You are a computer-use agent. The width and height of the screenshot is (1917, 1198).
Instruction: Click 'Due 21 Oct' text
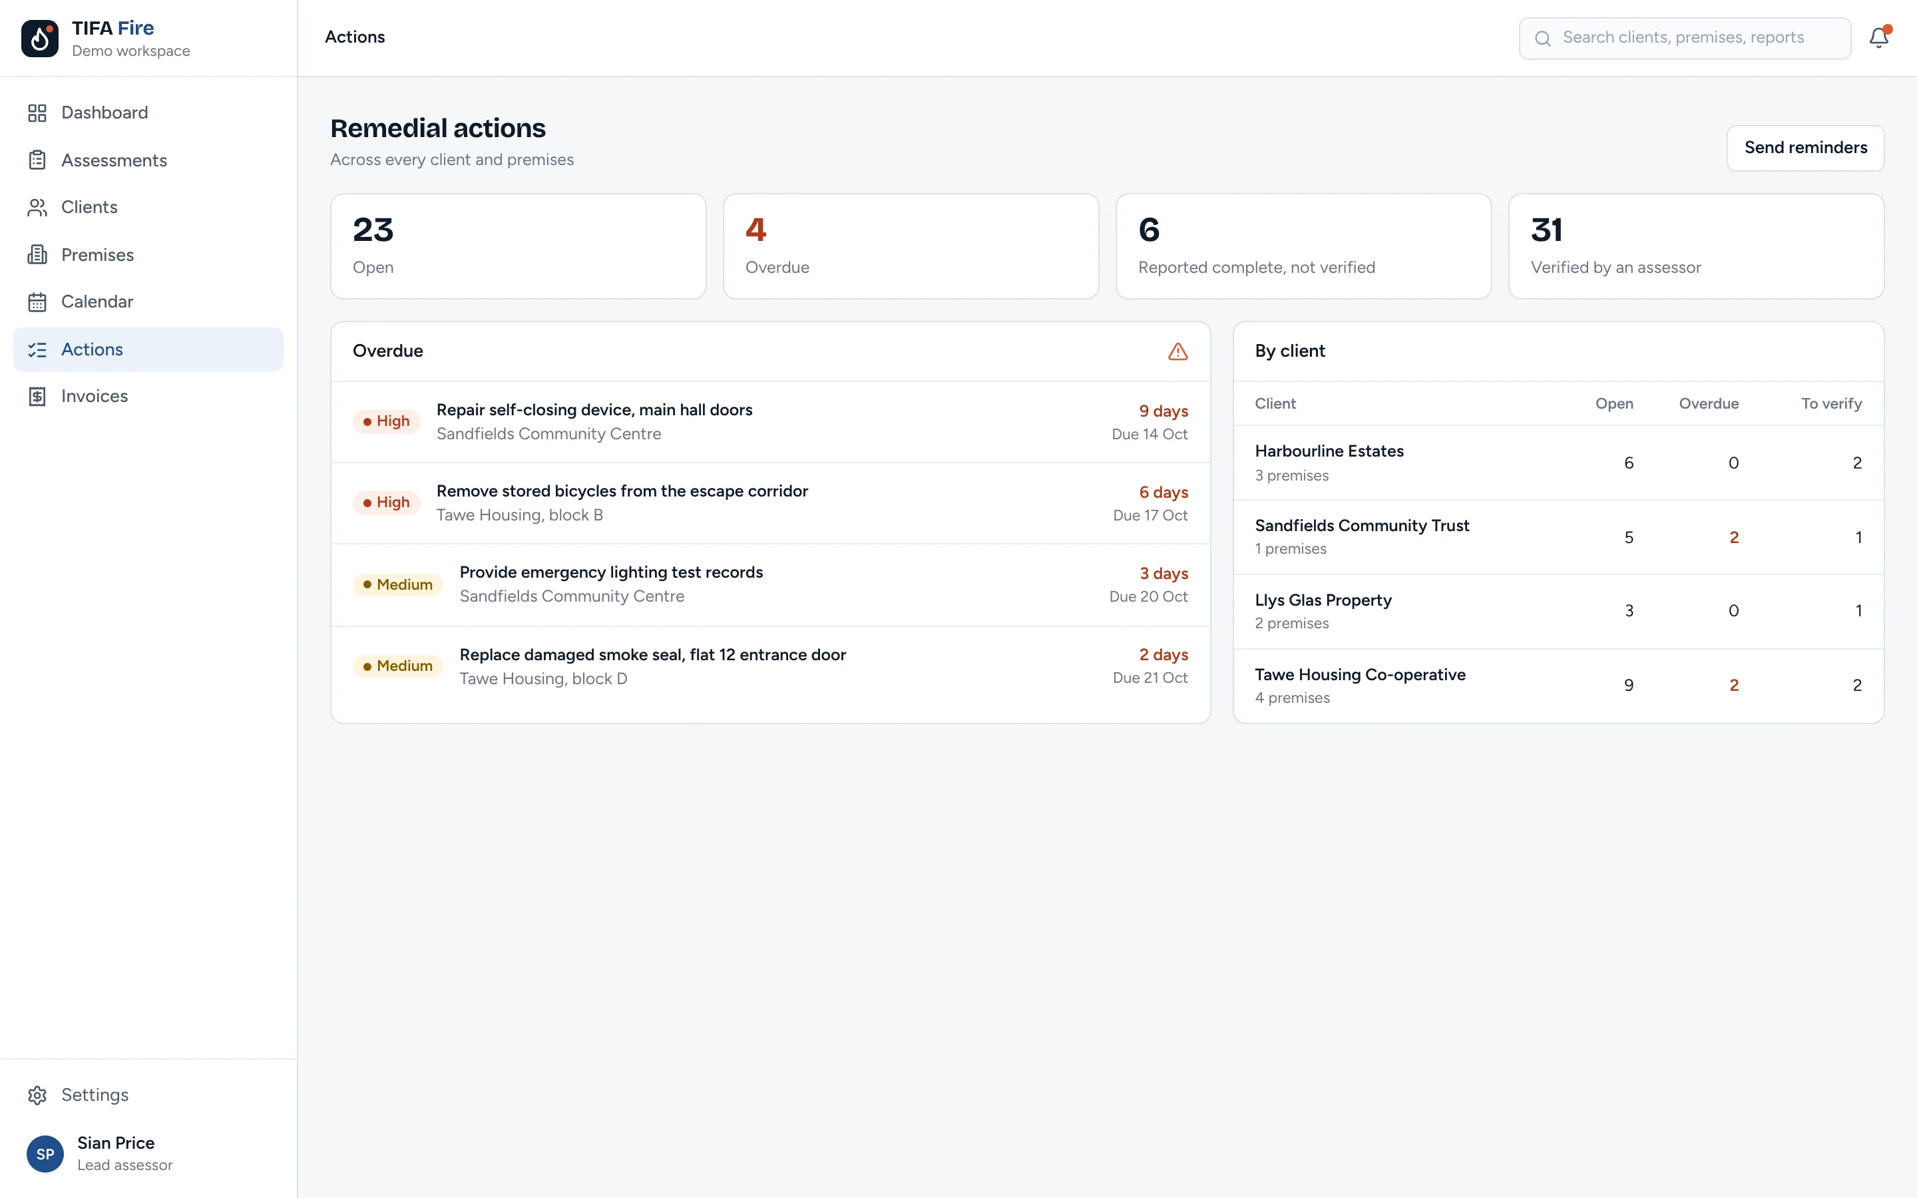[1150, 678]
